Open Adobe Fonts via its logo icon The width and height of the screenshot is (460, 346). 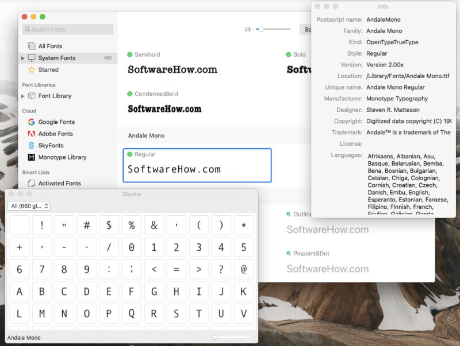tap(32, 134)
